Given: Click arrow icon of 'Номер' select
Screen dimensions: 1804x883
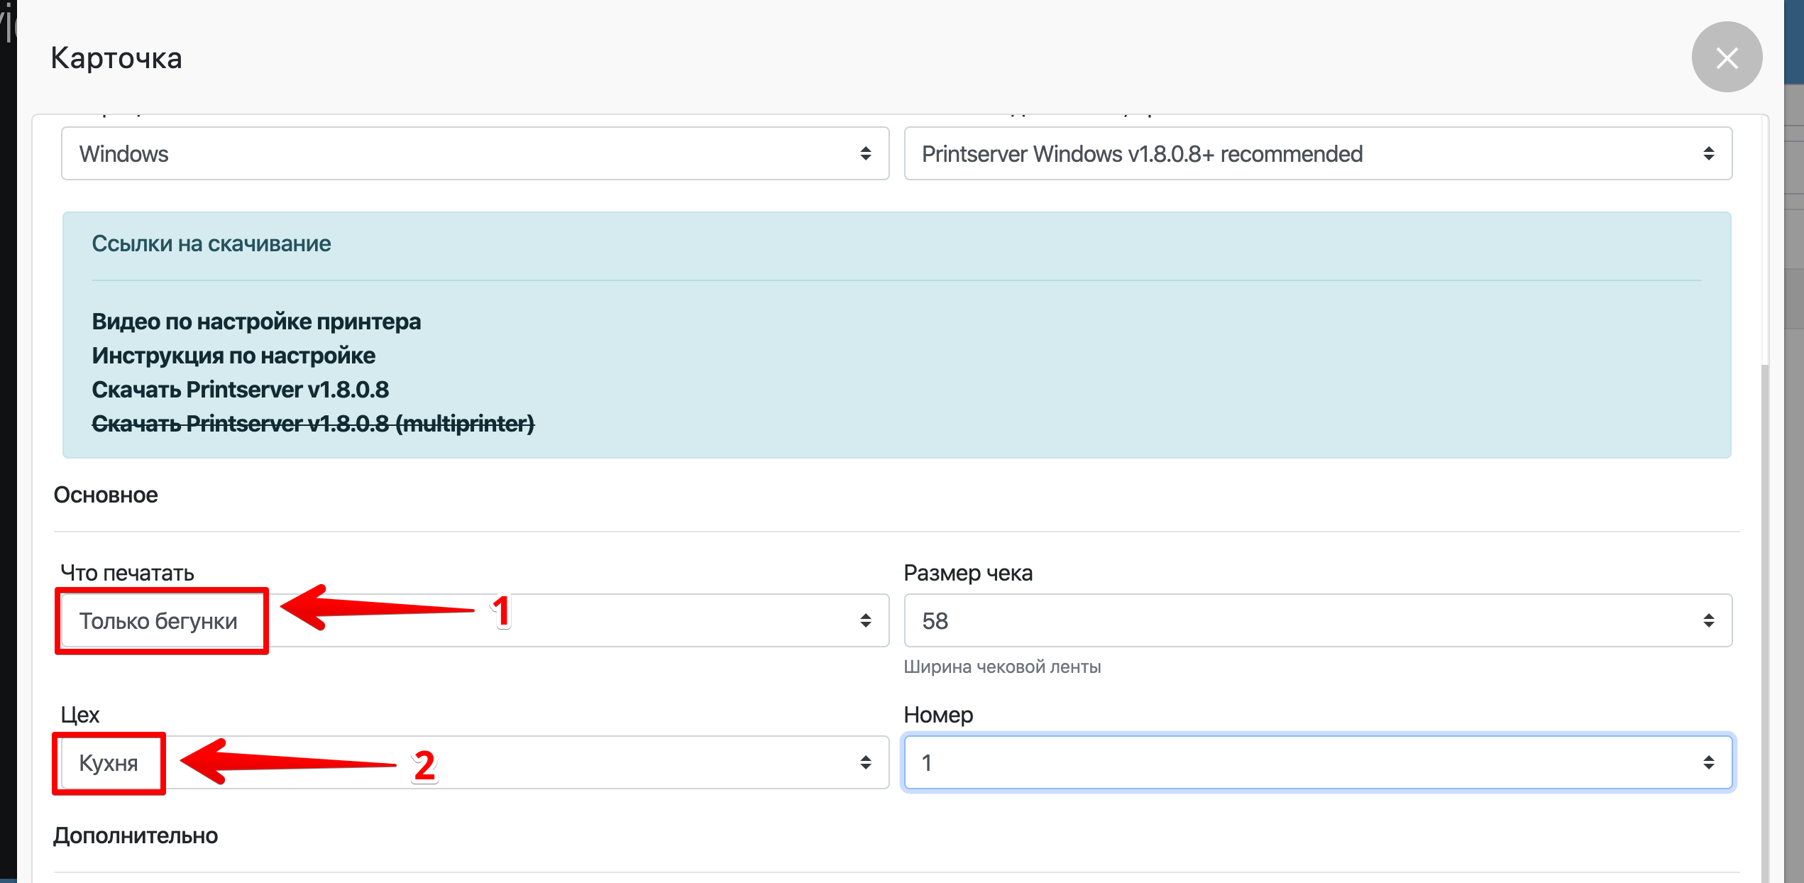Looking at the screenshot, I should click(x=1708, y=762).
